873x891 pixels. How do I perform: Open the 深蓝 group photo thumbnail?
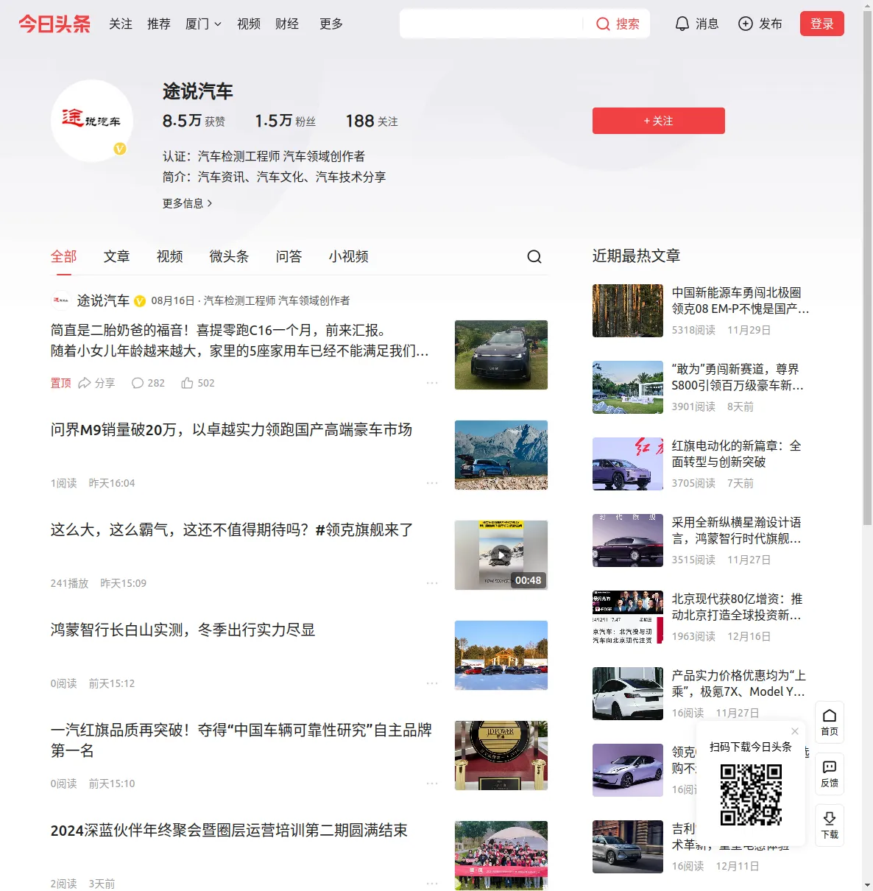click(501, 856)
